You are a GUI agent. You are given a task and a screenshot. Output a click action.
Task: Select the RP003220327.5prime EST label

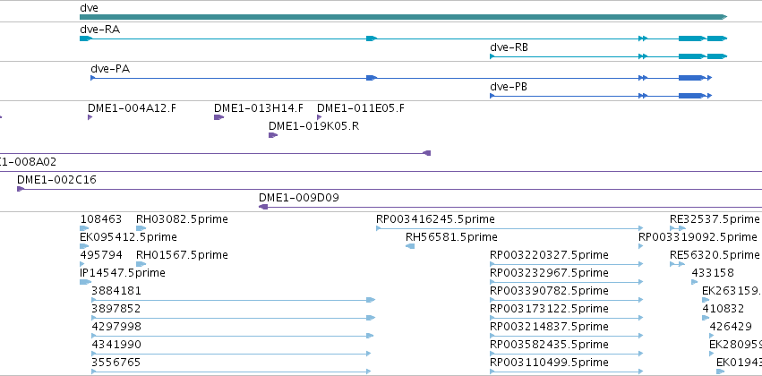(549, 255)
